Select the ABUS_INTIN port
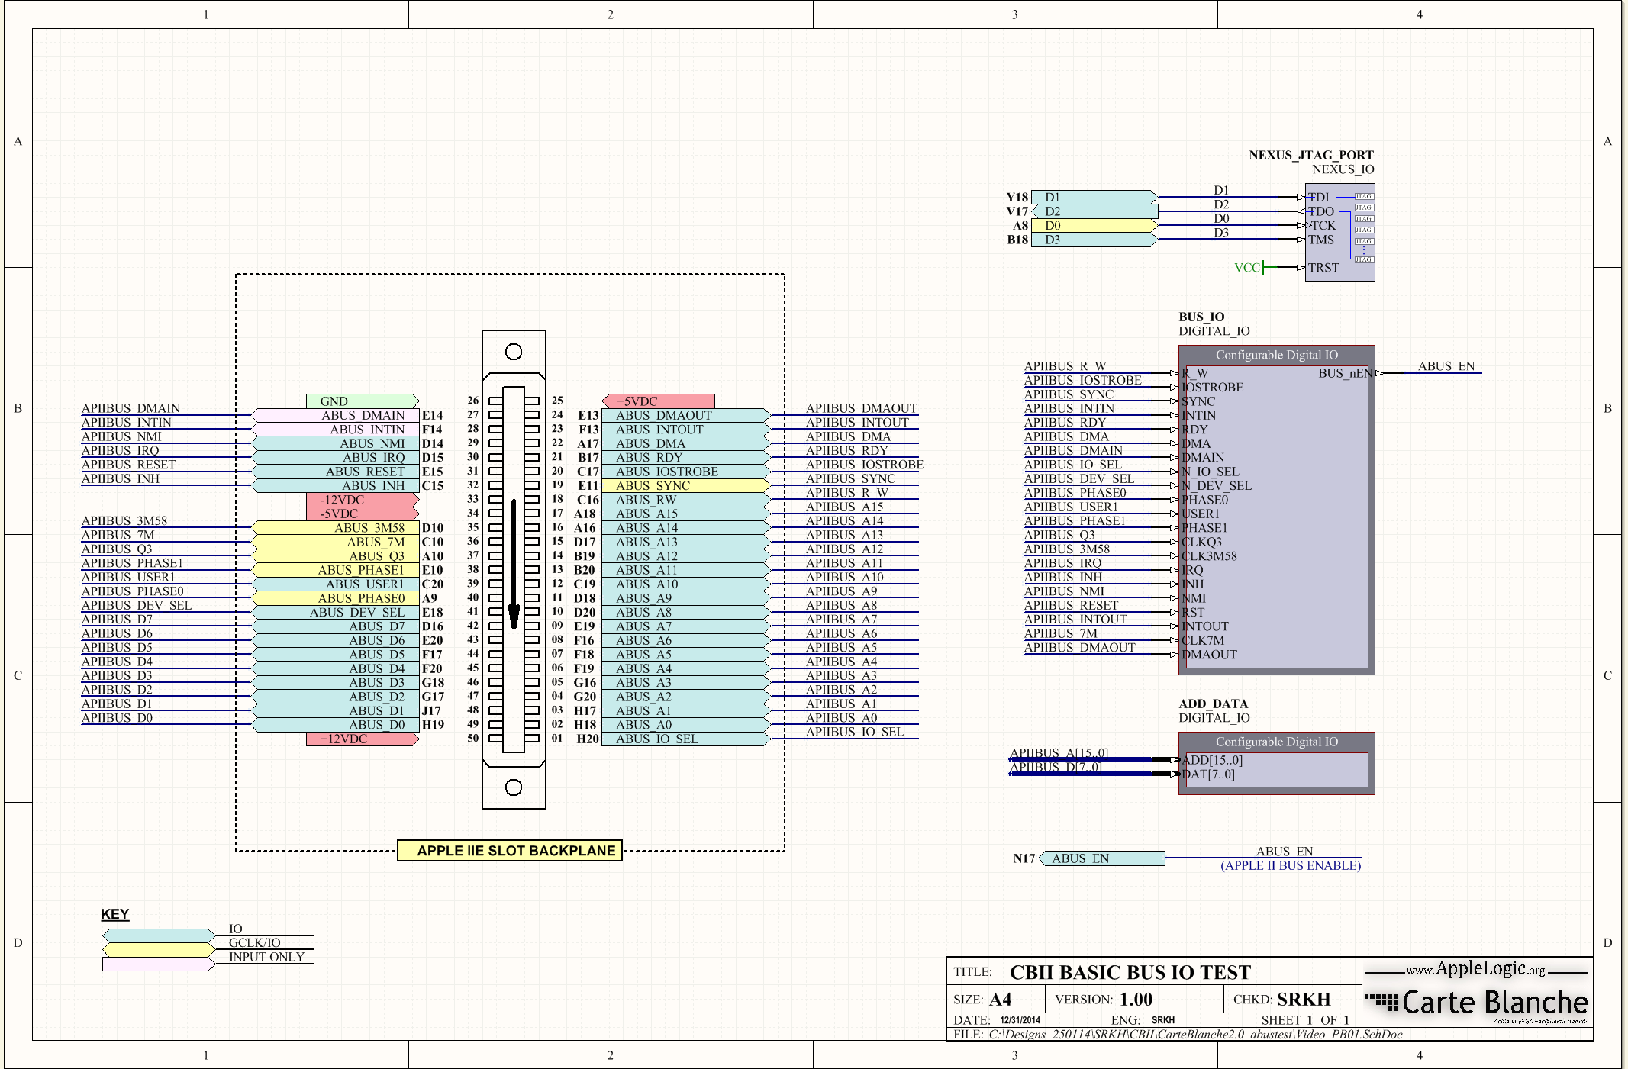 click(336, 430)
